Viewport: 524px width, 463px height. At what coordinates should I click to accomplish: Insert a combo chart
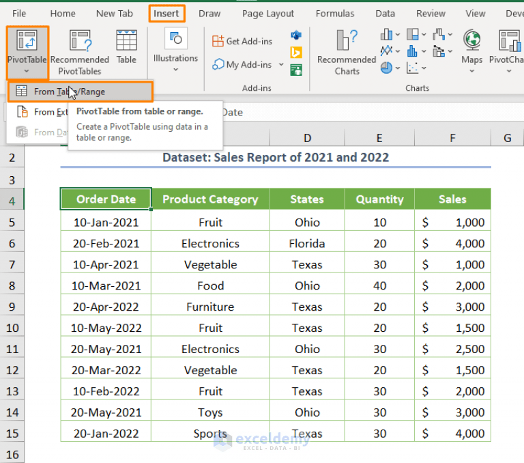(x=439, y=51)
